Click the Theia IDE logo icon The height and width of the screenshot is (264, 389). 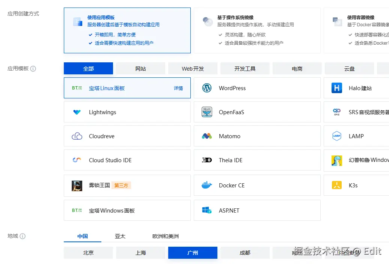click(207, 160)
